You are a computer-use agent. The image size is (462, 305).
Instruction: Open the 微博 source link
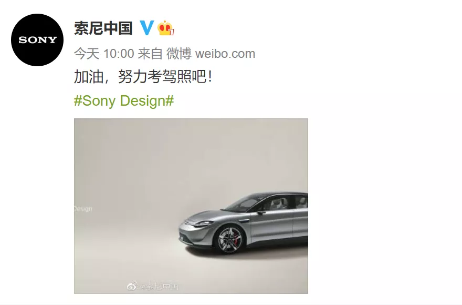[x=179, y=54]
